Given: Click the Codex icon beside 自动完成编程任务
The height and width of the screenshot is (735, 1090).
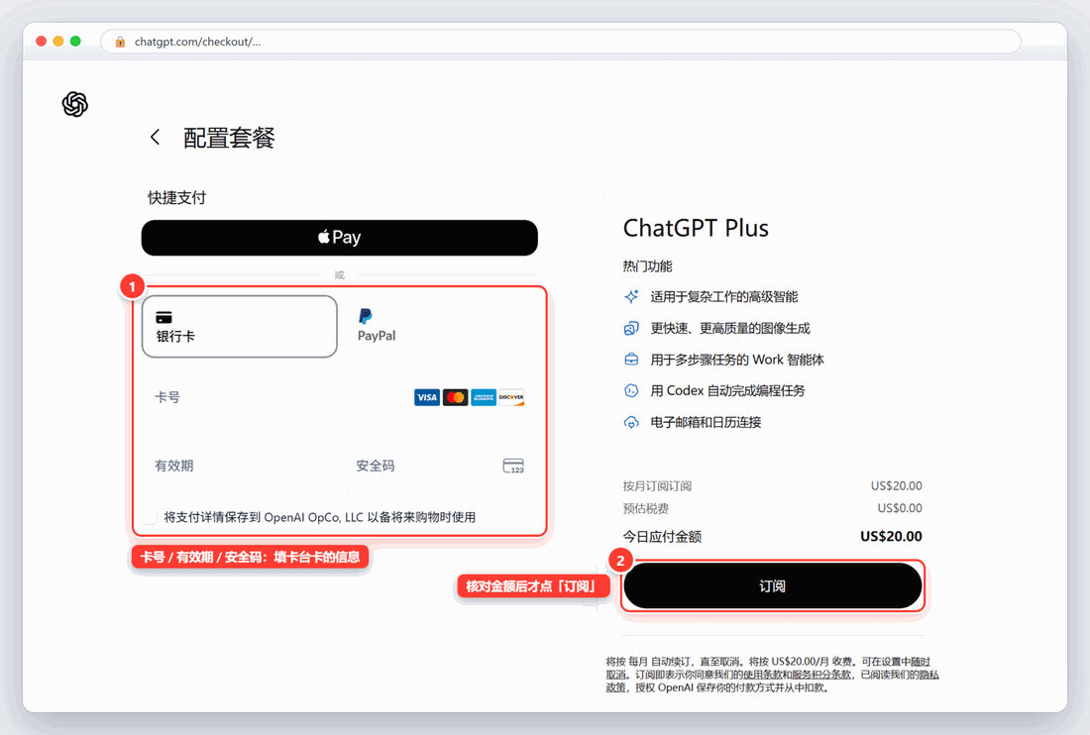Looking at the screenshot, I should (631, 390).
